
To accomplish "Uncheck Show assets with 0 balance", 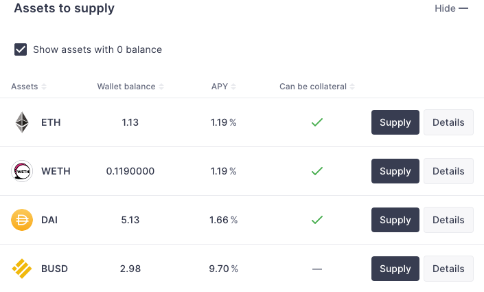I will [21, 49].
